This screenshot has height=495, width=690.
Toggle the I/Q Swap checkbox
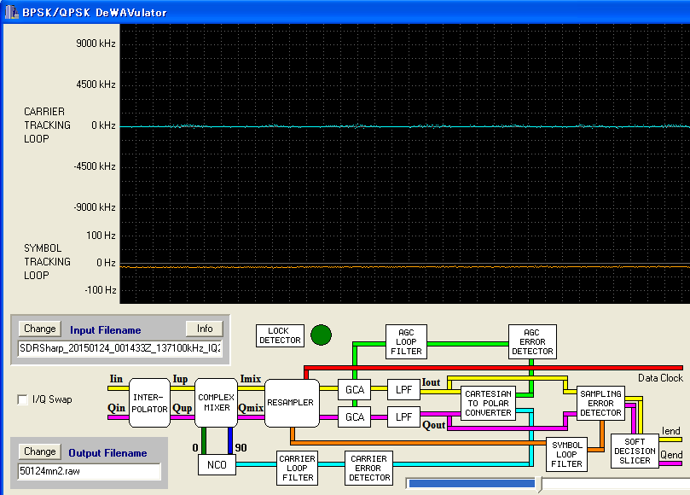22,399
